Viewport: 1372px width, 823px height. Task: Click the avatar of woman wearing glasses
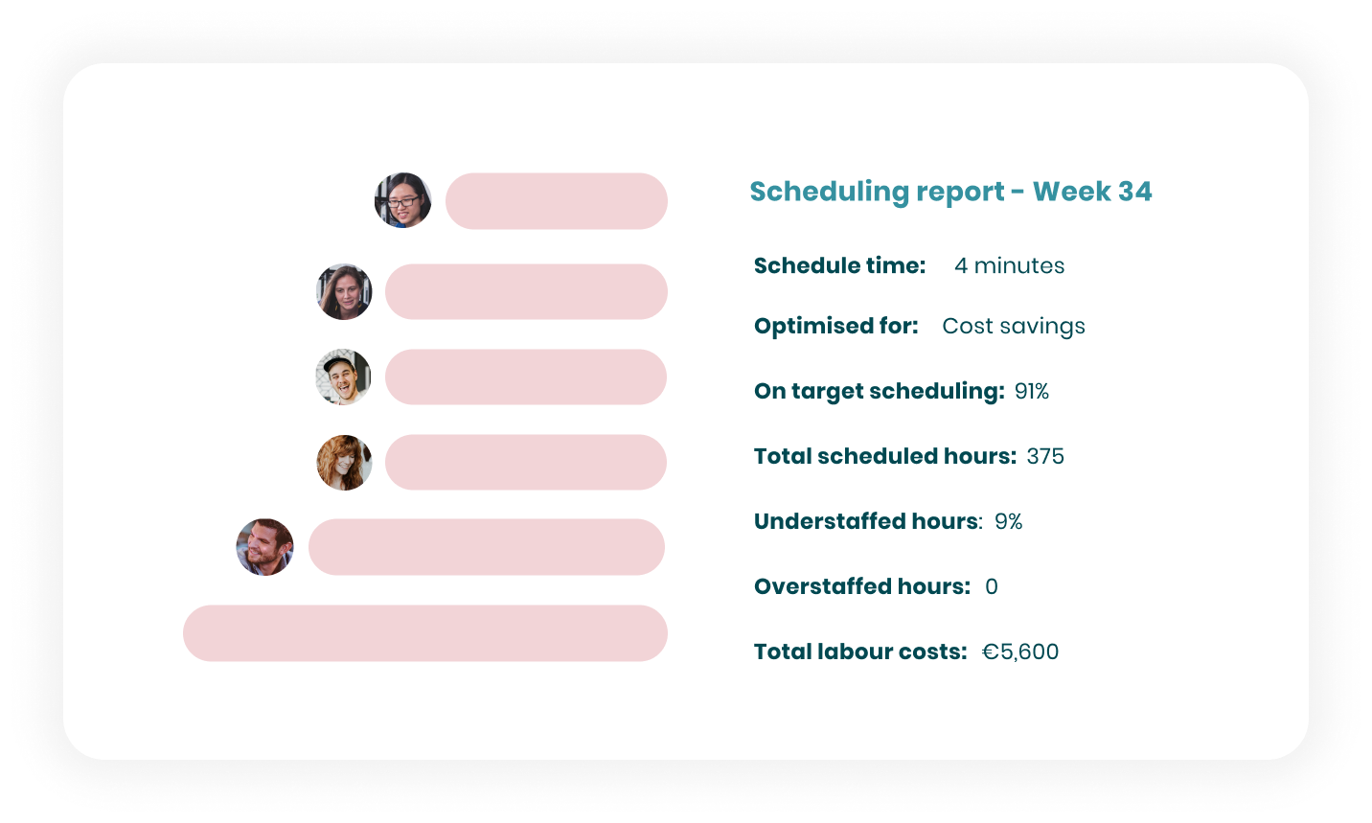(x=402, y=200)
